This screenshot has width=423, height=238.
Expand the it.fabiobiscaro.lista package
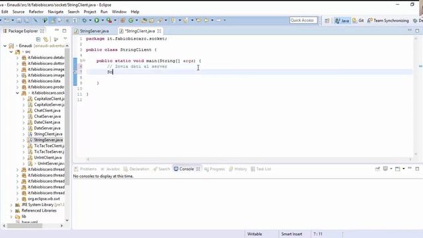17,81
